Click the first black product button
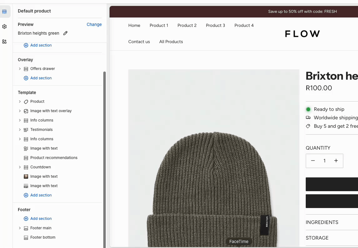358x248 pixels. [x=332, y=184]
